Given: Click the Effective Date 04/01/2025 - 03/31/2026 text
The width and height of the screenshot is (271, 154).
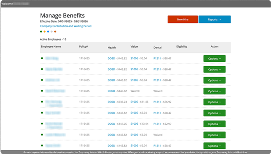Looking at the screenshot, I should click(x=64, y=21).
